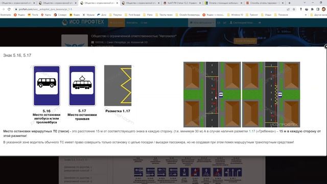The image size is (327, 184).
Task: Reload the page with the refresh icon
Action: (x=9, y=9)
